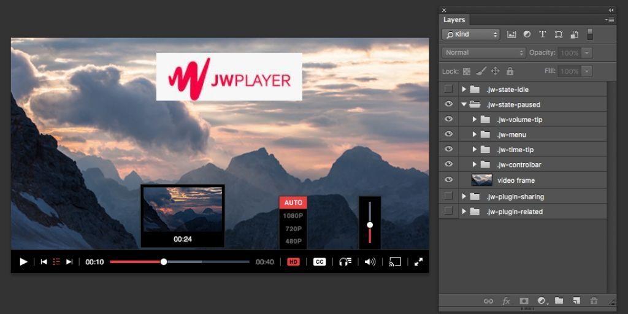Screen dimensions: 628x314
Task: Filter layers by adjustment layer icon
Action: [x=527, y=34]
